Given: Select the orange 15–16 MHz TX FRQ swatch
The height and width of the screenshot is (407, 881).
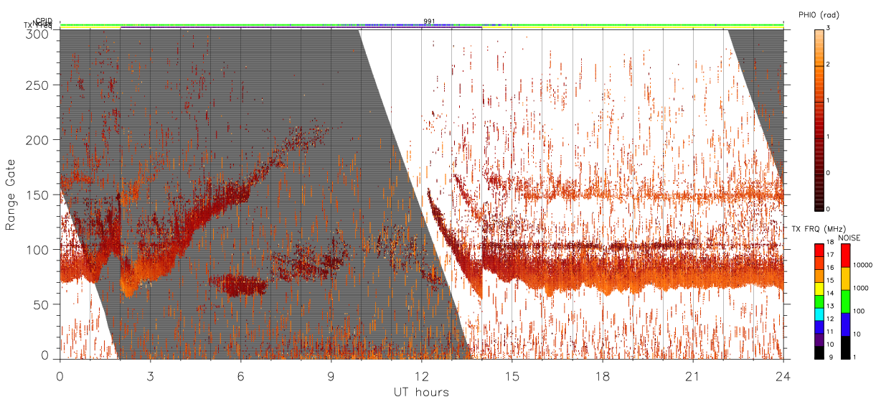Looking at the screenshot, I should point(819,276).
